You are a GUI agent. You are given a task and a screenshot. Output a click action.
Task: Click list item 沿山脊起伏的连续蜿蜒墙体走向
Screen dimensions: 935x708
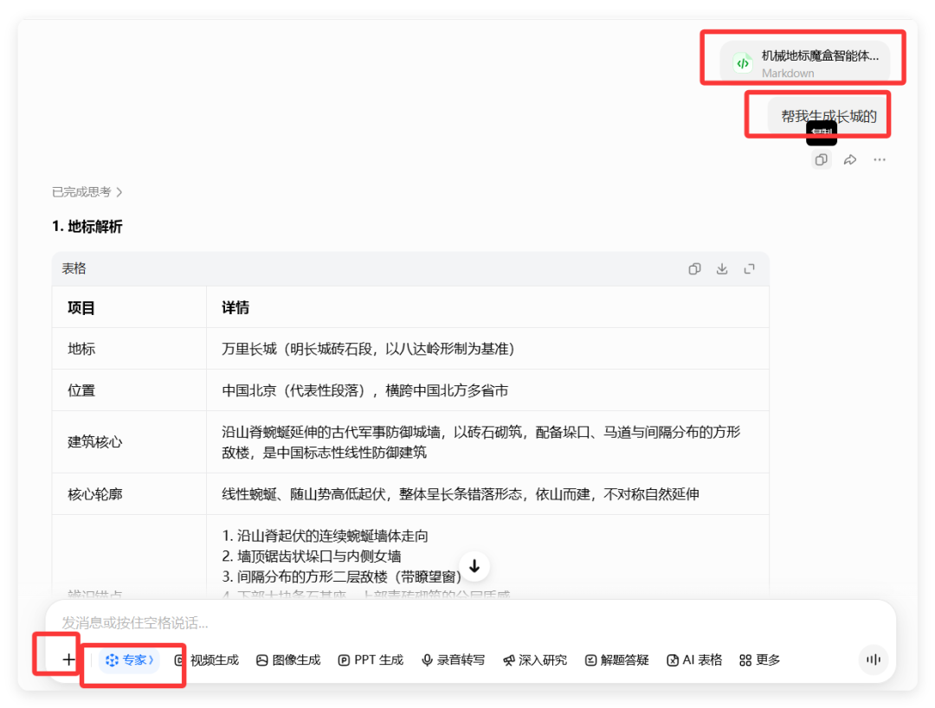[x=325, y=536]
